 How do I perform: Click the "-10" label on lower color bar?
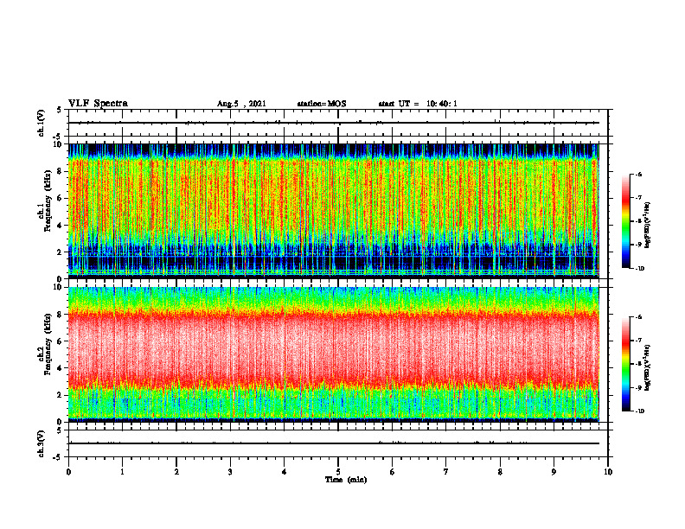(639, 411)
